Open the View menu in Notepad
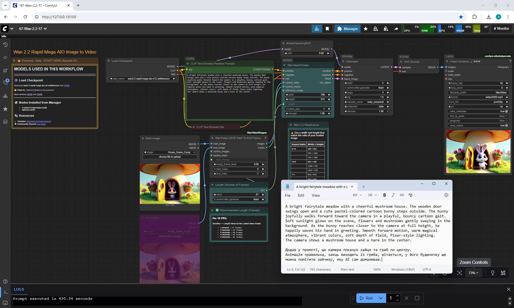The width and height of the screenshot is (514, 308). point(316,195)
